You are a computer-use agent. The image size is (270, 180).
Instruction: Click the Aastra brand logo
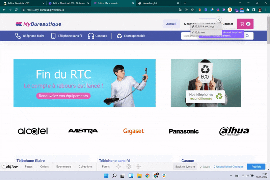click(x=83, y=131)
